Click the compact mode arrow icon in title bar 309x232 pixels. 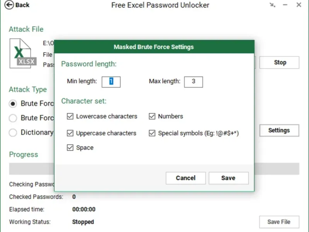click(x=272, y=5)
